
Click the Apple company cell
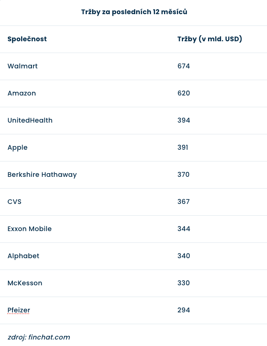coord(17,148)
